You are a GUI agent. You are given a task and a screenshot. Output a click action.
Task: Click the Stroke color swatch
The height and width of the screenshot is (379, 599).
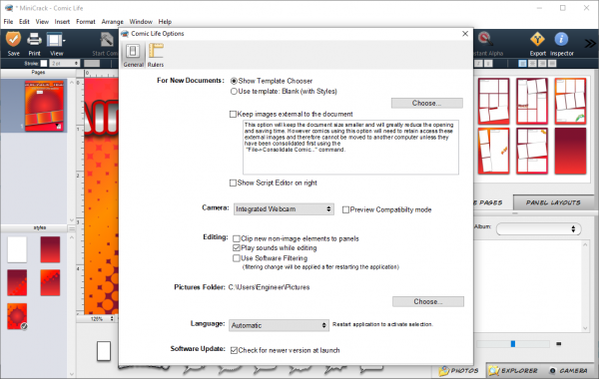44,64
